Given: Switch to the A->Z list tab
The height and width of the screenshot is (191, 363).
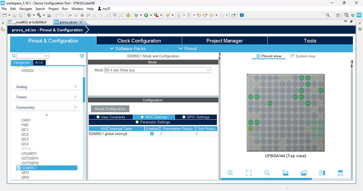Looking at the screenshot, I should tap(39, 62).
